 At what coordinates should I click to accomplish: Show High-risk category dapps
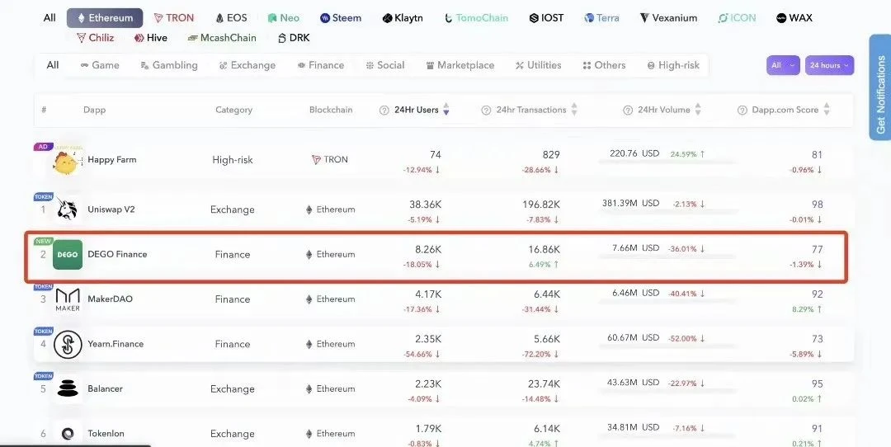[673, 65]
